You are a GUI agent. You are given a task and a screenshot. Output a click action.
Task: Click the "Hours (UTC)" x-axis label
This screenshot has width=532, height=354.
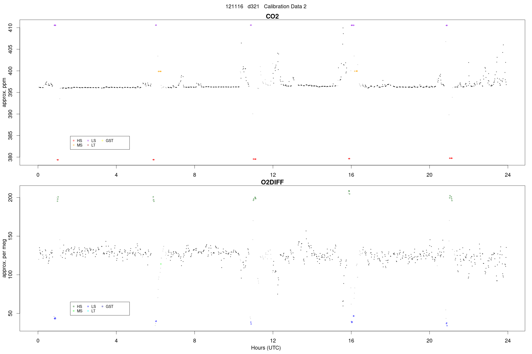coord(266,348)
